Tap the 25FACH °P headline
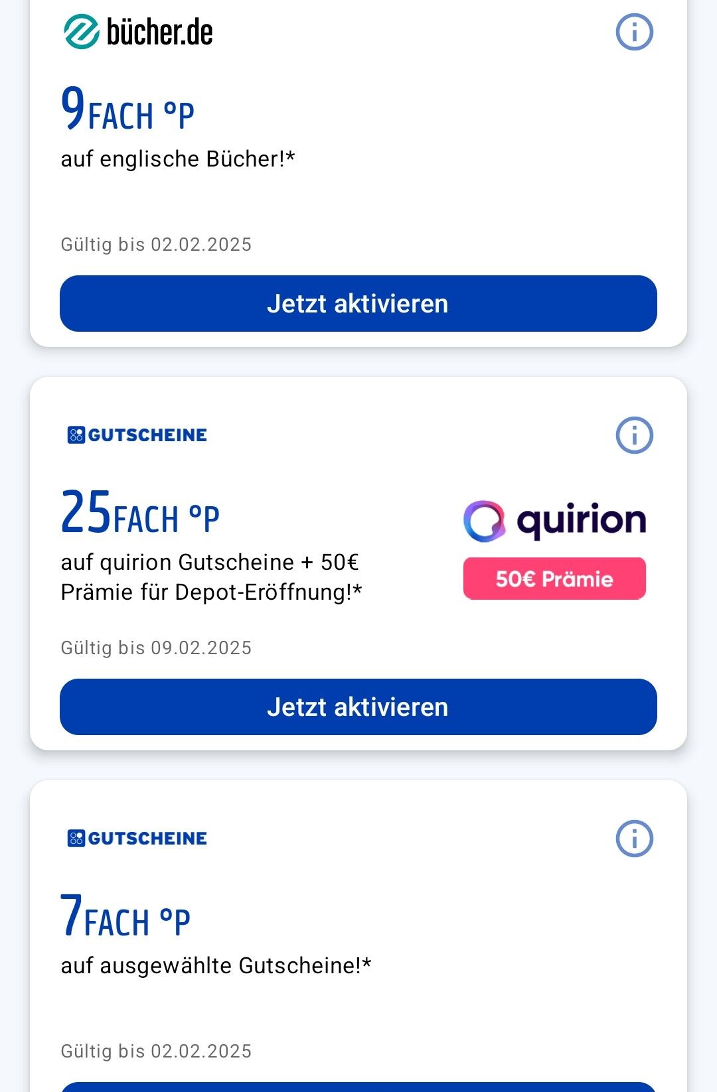The width and height of the screenshot is (717, 1092). 140,512
